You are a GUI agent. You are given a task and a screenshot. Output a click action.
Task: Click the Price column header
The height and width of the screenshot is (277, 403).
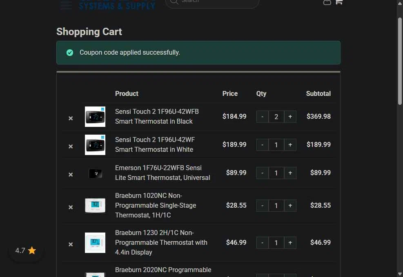230,94
